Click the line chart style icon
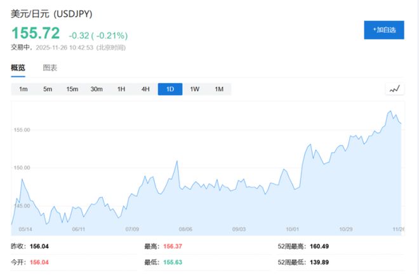 point(395,90)
